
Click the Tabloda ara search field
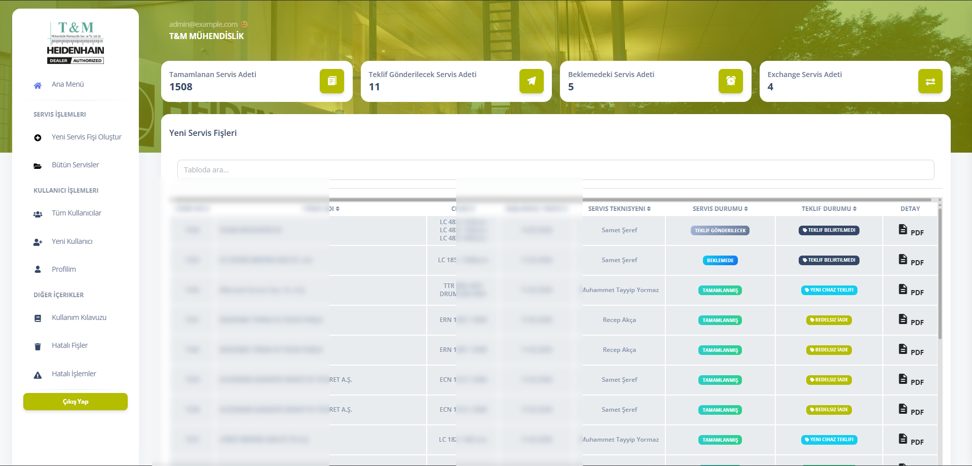pos(555,170)
